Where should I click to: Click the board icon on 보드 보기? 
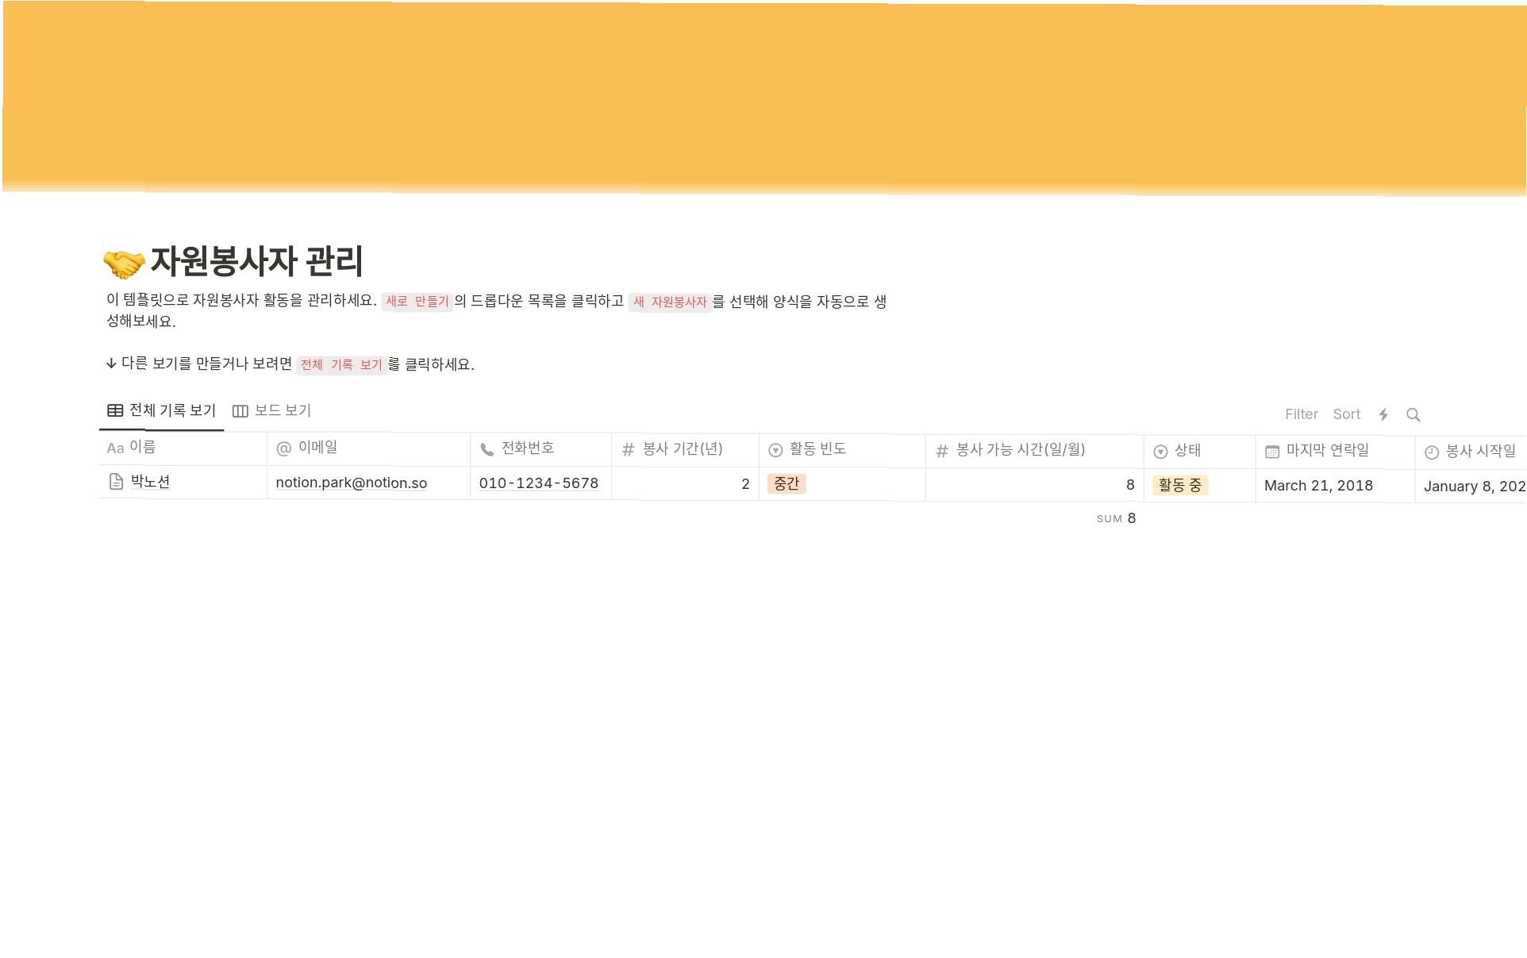240,411
